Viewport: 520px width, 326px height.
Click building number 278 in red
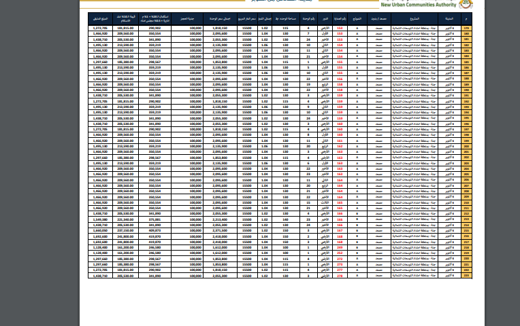tap(340, 276)
